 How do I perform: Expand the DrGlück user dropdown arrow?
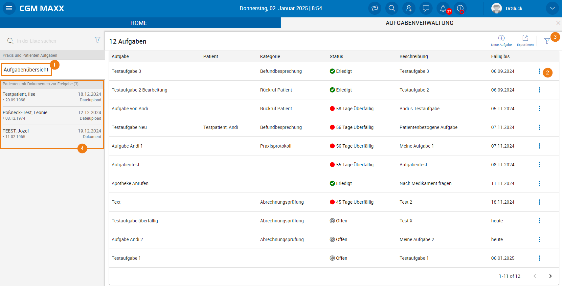pos(552,8)
